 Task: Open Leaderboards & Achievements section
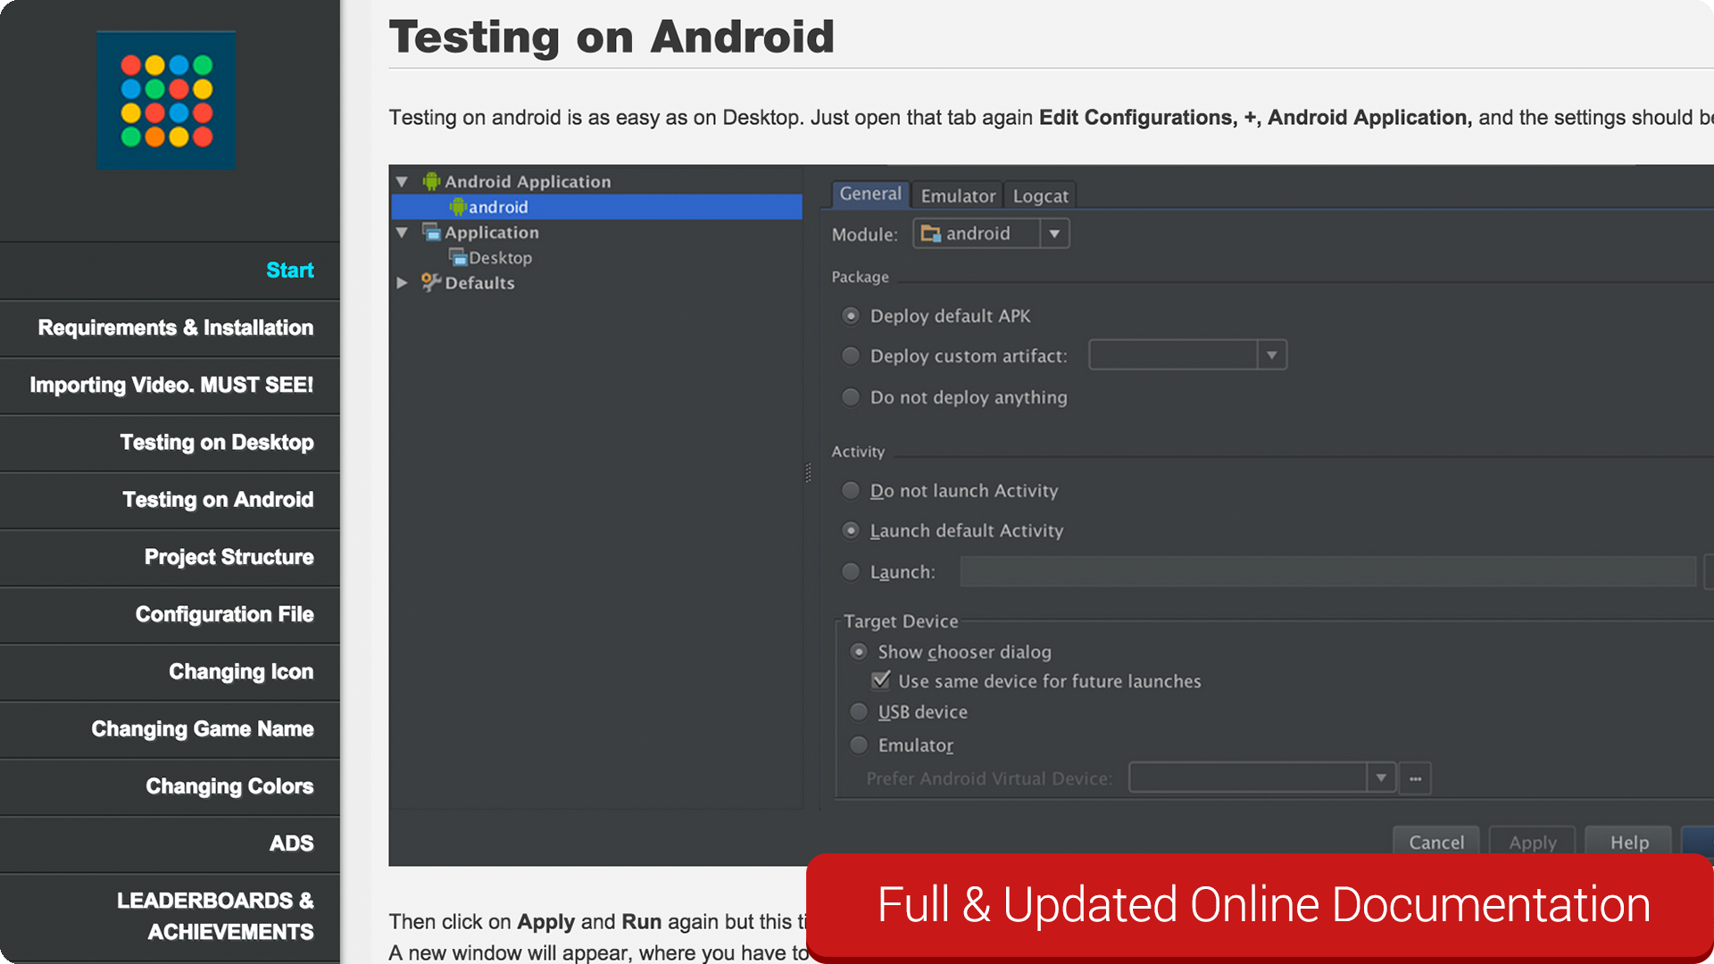[170, 917]
